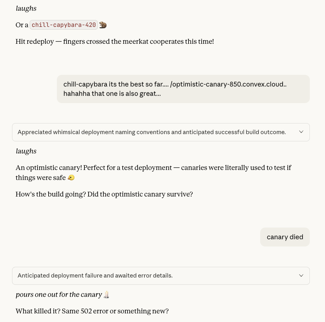Click the italic 'pours one out for the canary' text
Screen dimensions: 325x322
[x=59, y=295]
